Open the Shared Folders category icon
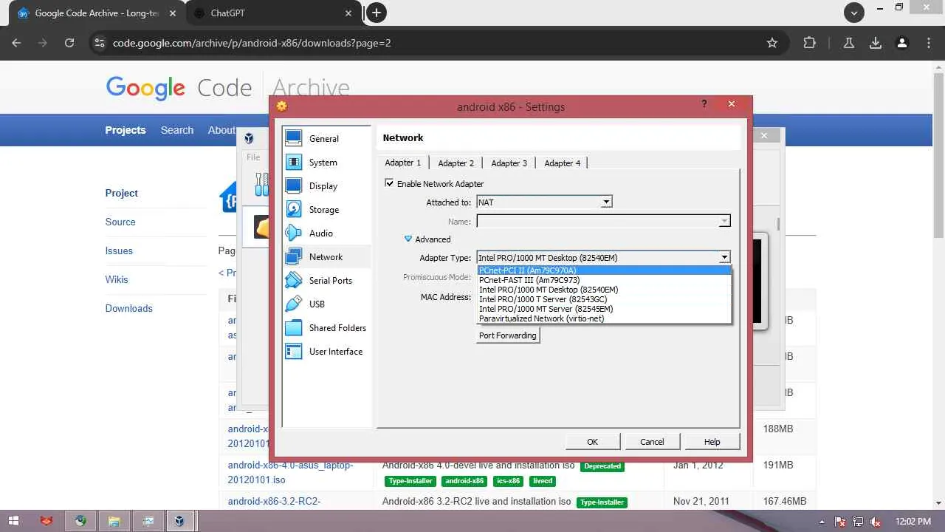The width and height of the screenshot is (945, 532). [x=294, y=327]
